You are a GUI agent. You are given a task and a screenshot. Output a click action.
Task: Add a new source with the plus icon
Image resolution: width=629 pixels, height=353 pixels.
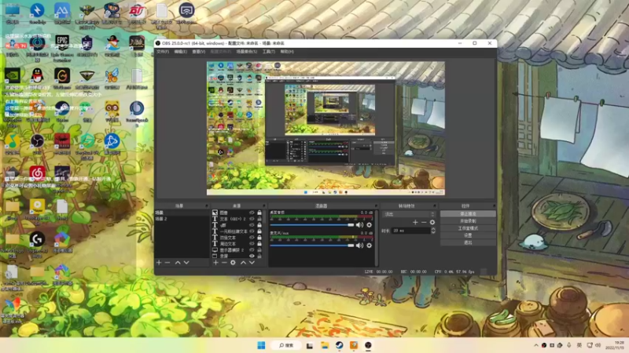215,263
